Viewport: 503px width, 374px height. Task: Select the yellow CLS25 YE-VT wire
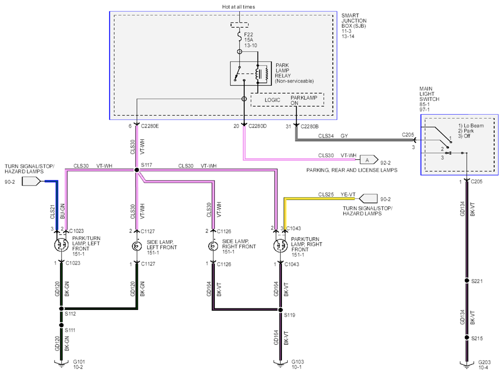[321, 198]
